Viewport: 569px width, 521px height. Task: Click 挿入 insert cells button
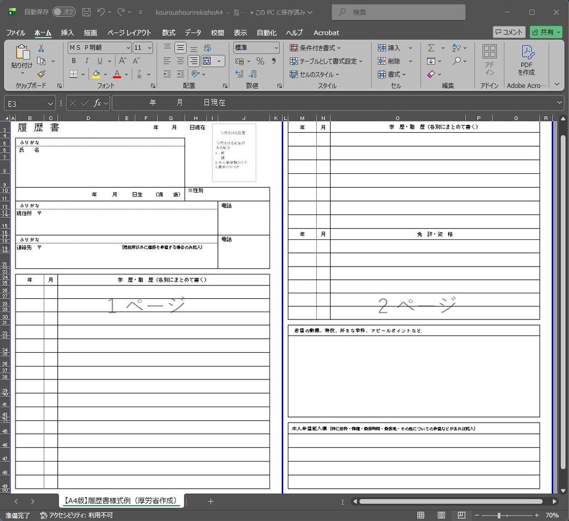tap(388, 48)
